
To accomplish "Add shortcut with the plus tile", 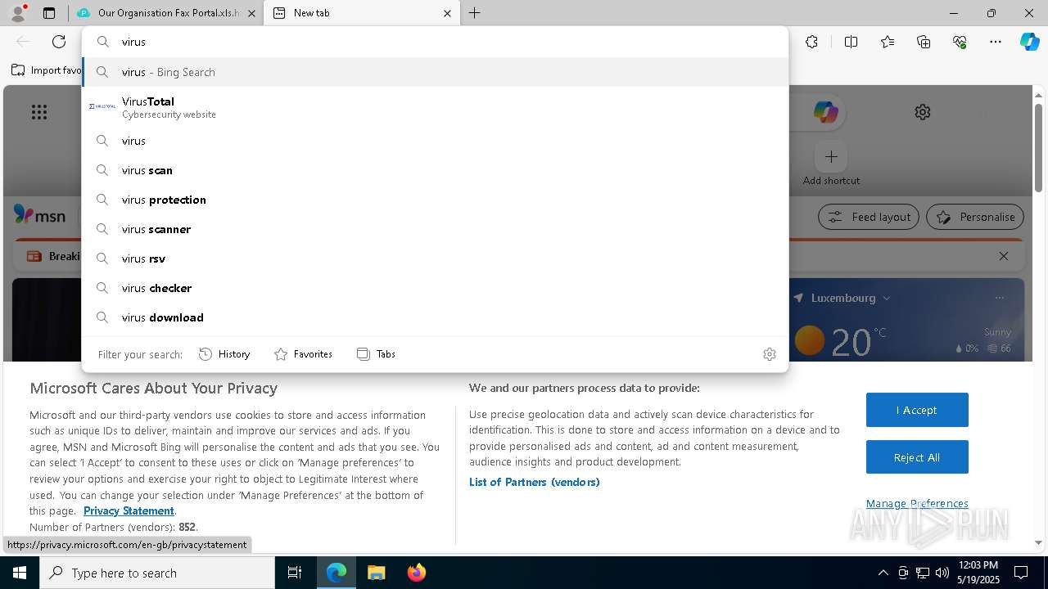I will (831, 156).
